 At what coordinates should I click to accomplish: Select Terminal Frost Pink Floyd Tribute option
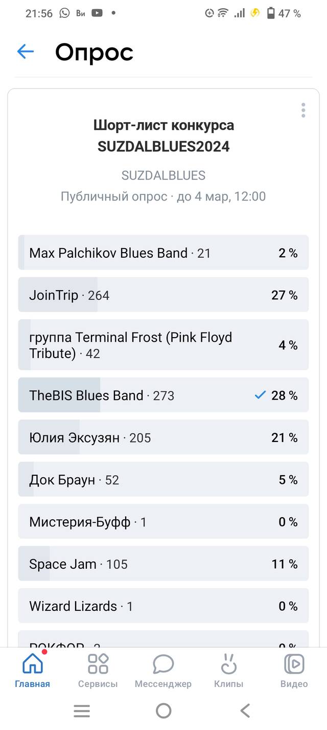point(163,345)
